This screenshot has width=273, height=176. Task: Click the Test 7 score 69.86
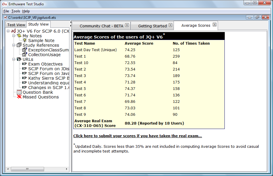pyautogui.click(x=130, y=101)
